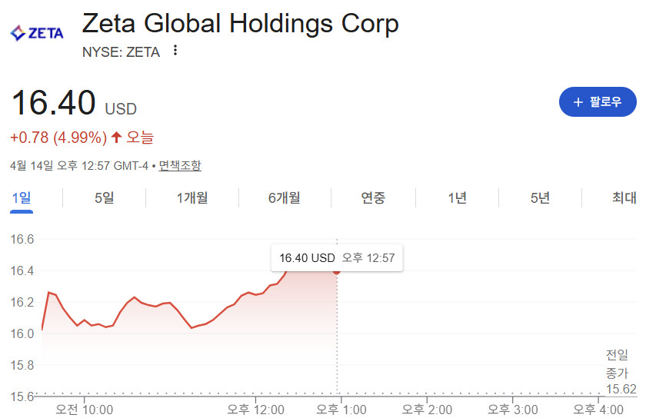Click the red chart data point marker
The width and height of the screenshot is (656, 418).
pyautogui.click(x=337, y=270)
